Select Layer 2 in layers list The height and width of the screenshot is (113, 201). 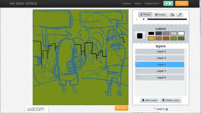(160, 51)
